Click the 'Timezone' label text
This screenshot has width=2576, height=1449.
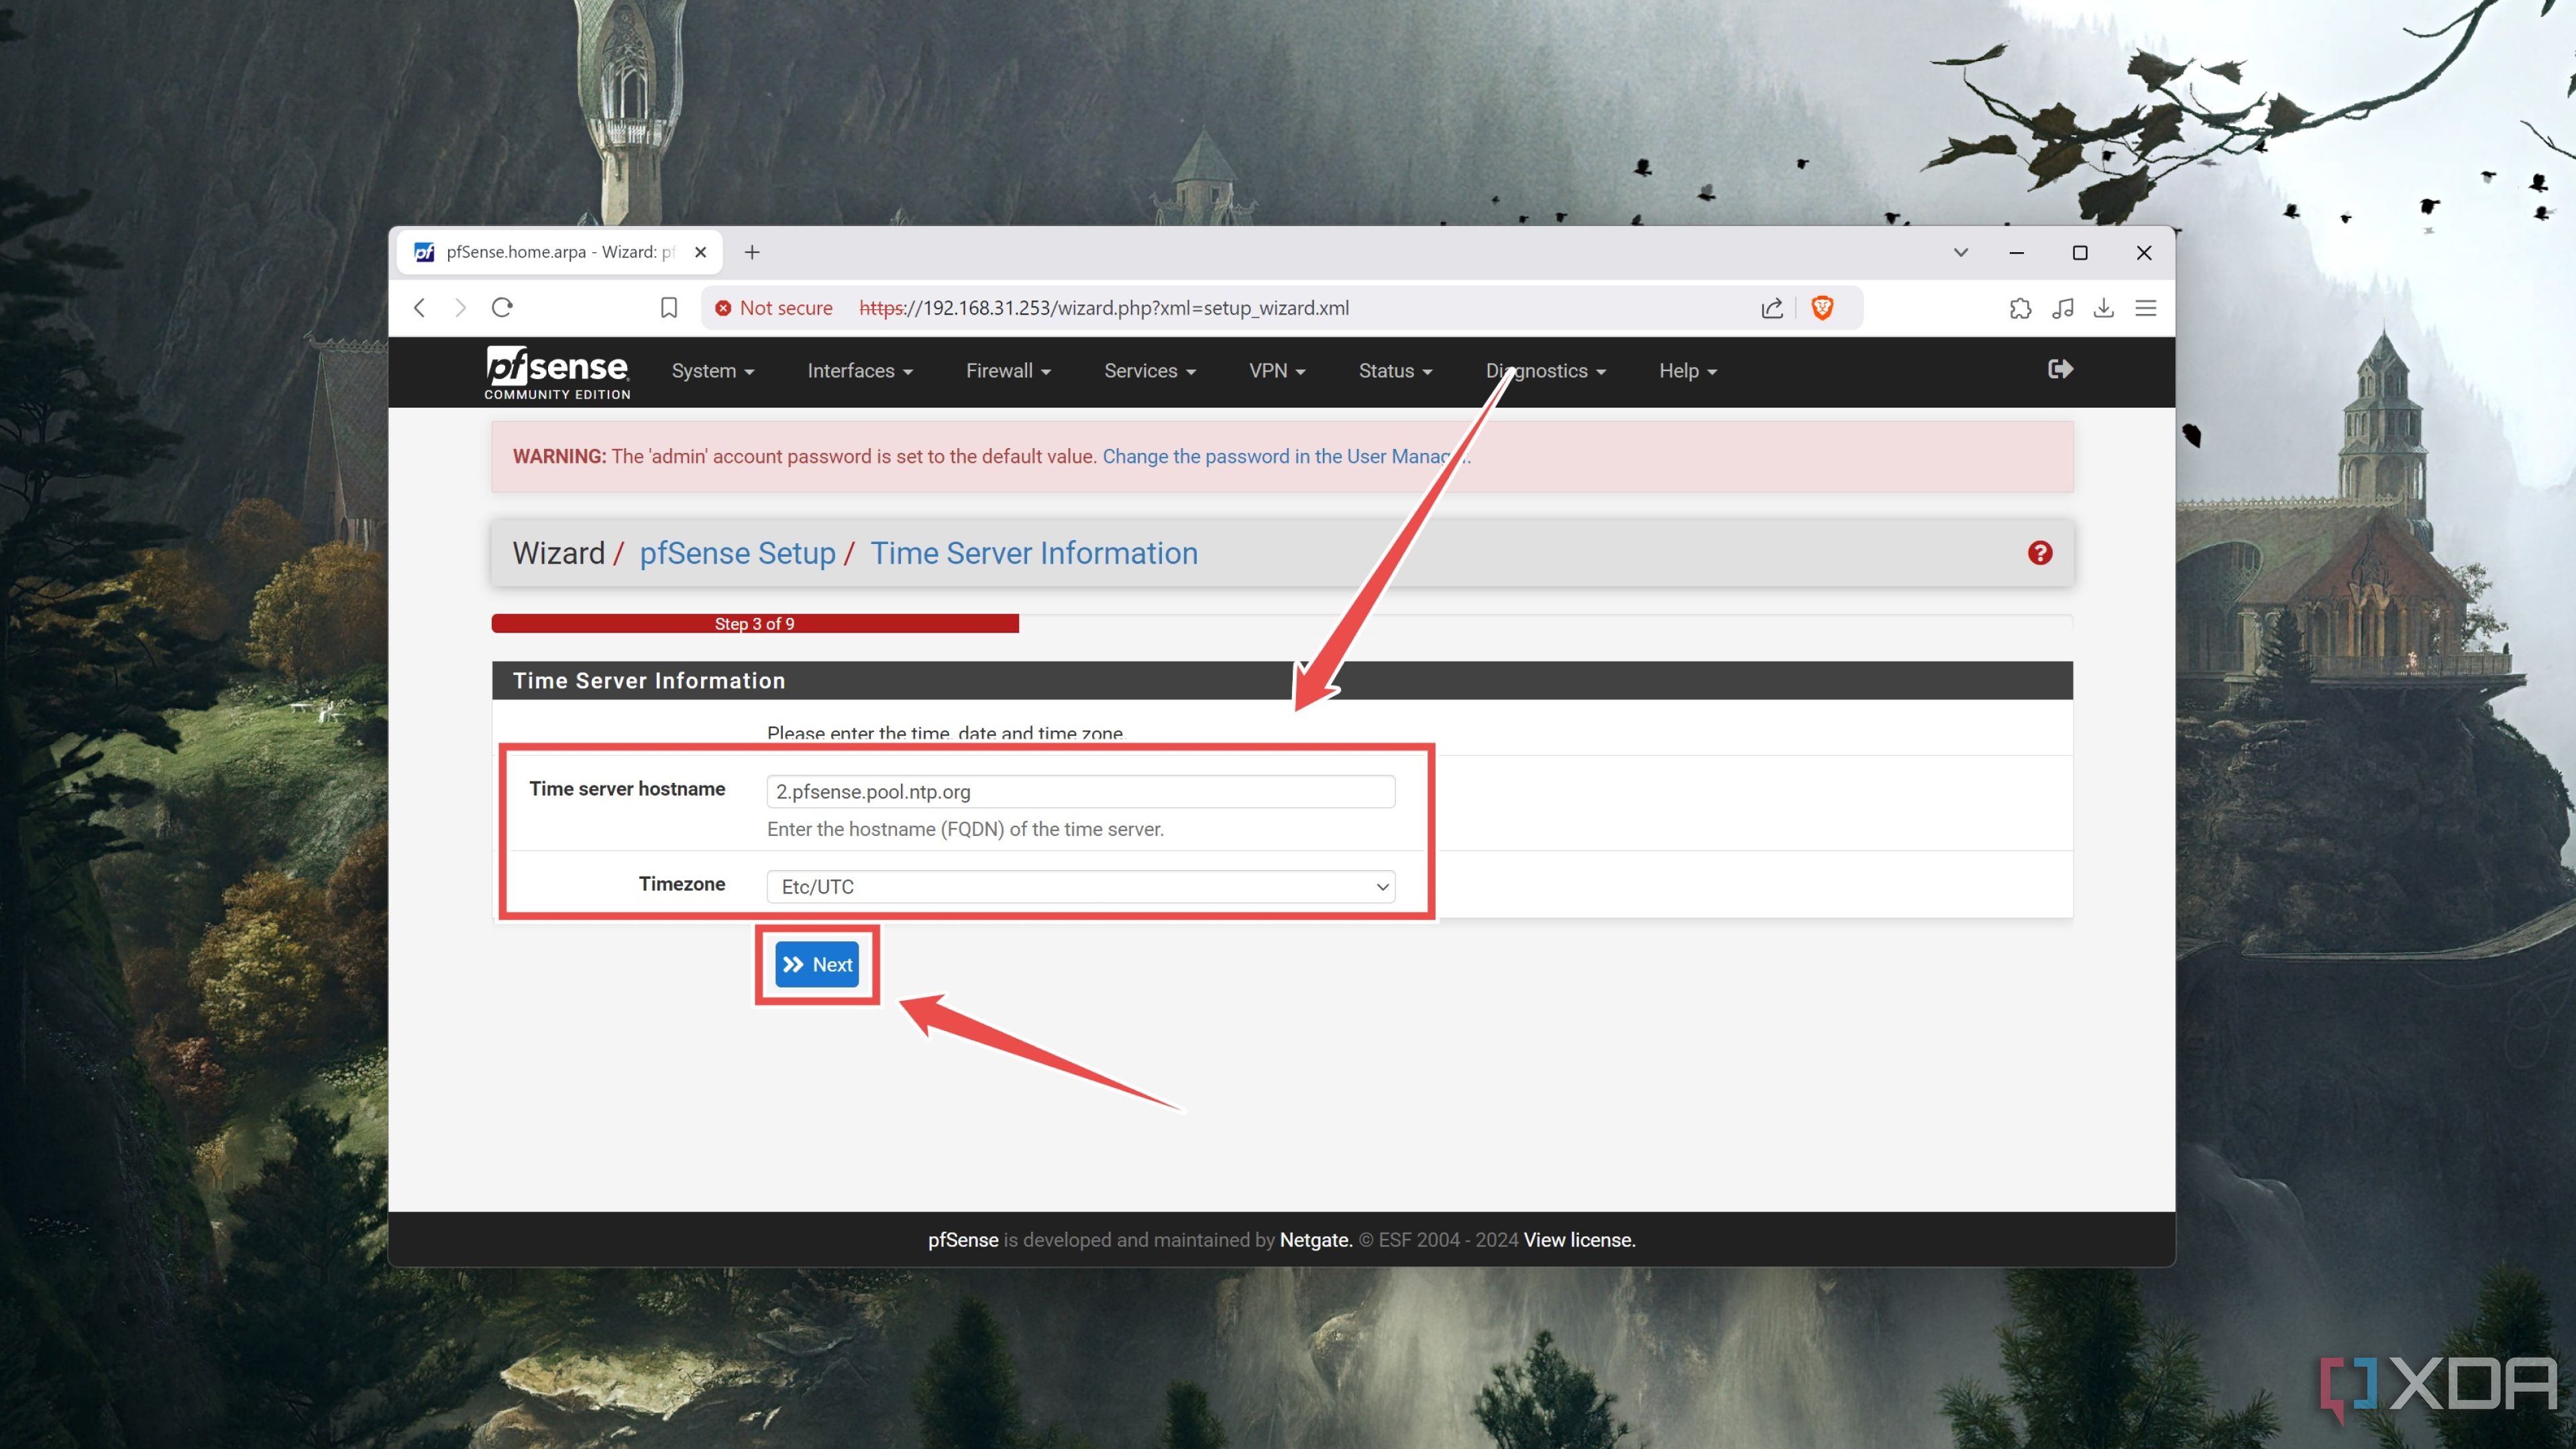[x=682, y=884]
